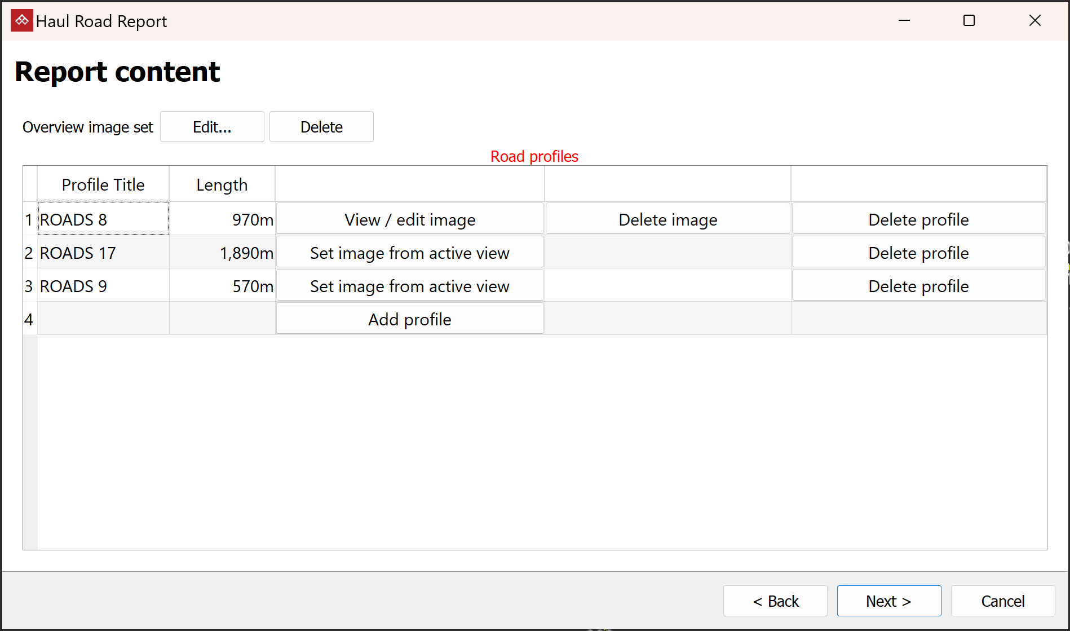Delete the overview image set
Viewport: 1070px width, 631px height.
click(321, 127)
